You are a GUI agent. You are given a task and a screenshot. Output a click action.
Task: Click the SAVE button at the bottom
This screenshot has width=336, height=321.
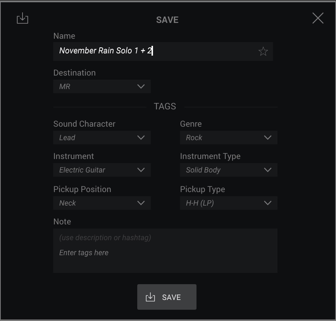coord(167,297)
